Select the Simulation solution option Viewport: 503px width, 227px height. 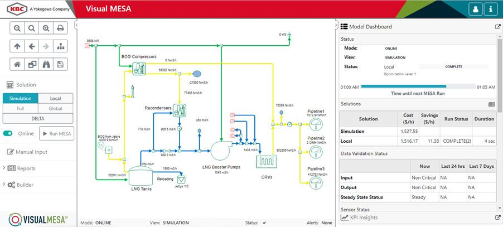coord(20,98)
